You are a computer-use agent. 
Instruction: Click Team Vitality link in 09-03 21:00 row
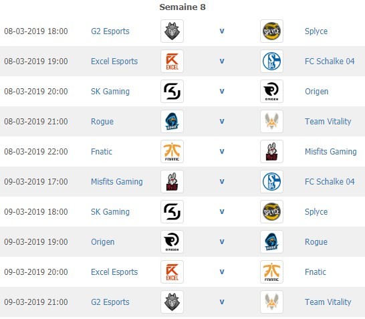[328, 302]
